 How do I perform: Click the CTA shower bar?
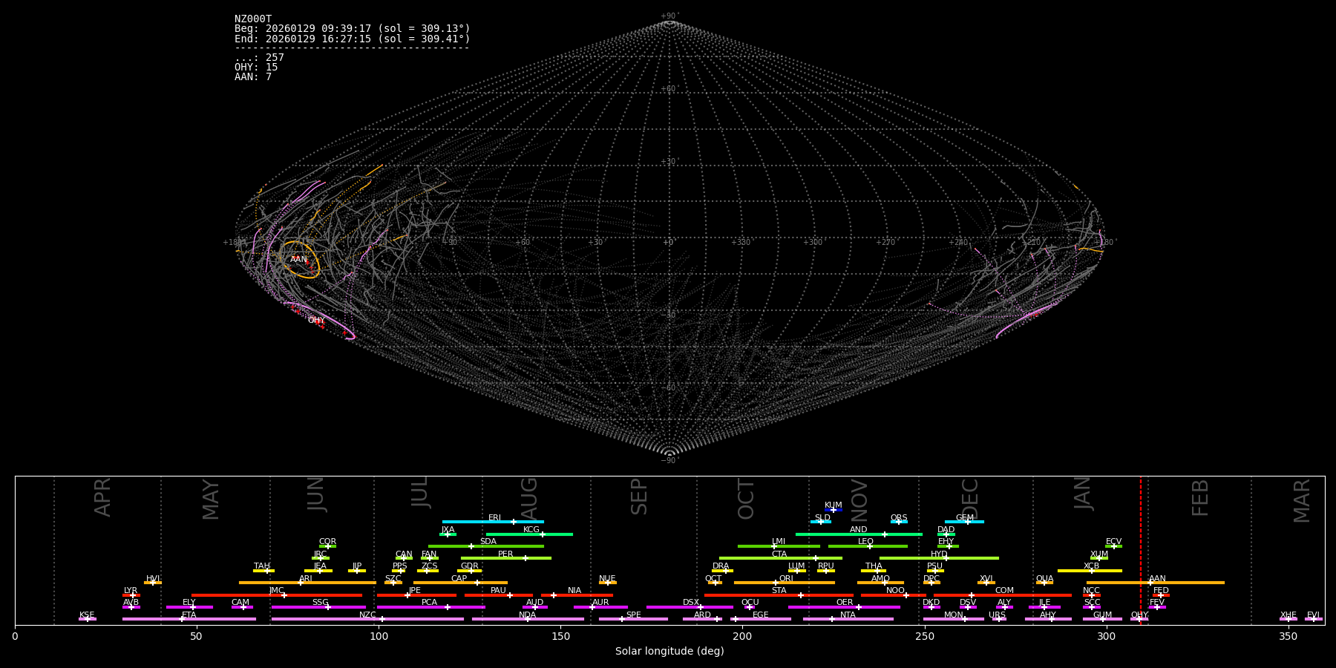(781, 558)
